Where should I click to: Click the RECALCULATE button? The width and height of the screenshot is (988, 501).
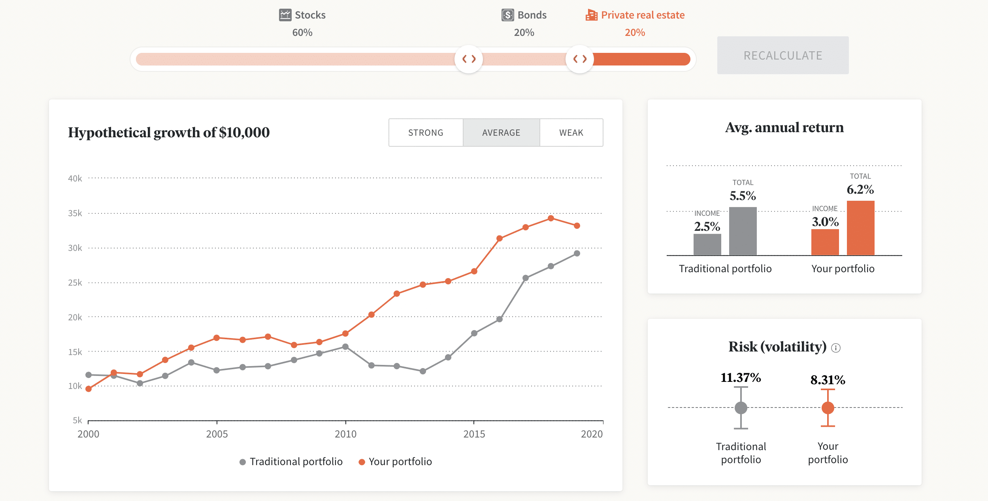783,55
